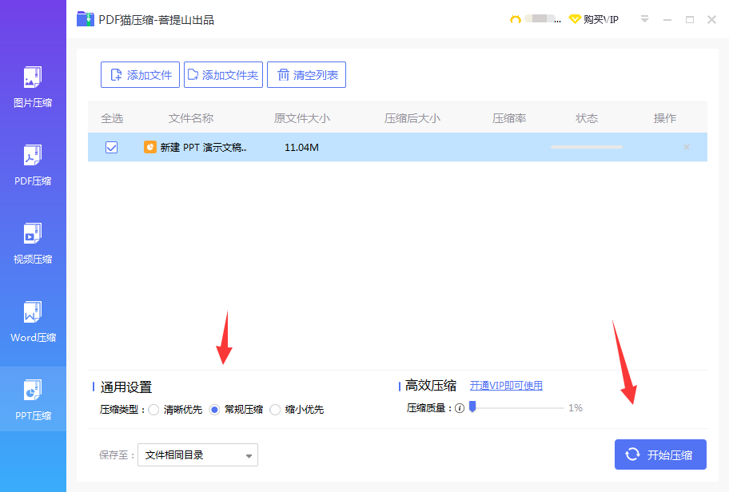729x492 pixels.
Task: Click the 1% quality value
Action: tap(576, 408)
